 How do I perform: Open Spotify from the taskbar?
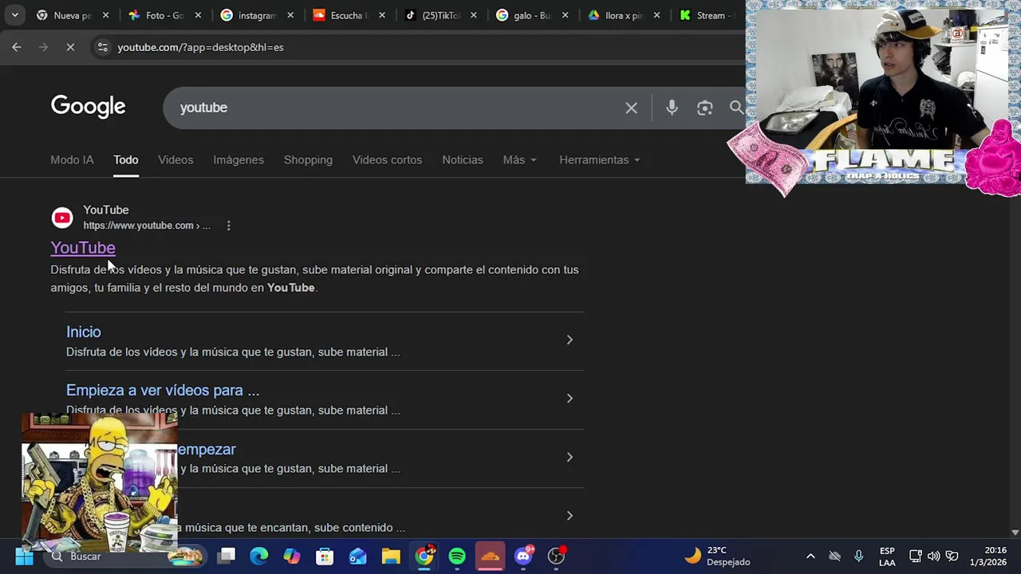457,556
